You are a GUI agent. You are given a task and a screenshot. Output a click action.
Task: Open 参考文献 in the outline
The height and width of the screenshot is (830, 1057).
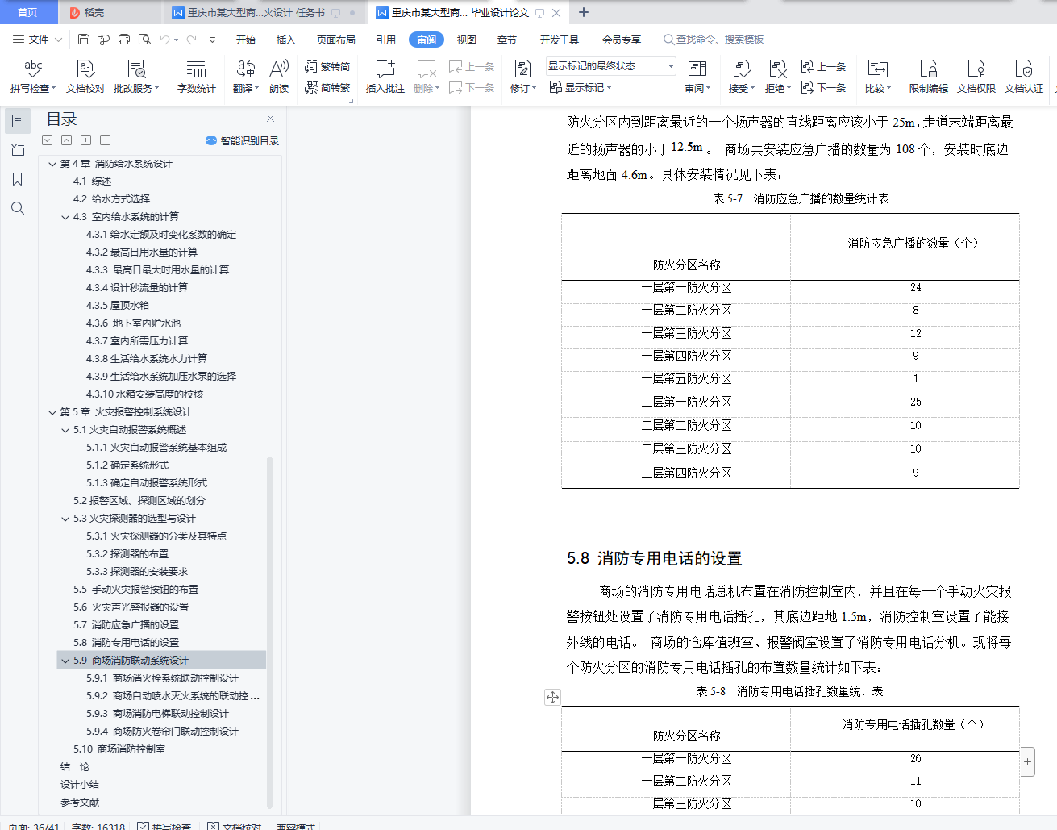[80, 803]
